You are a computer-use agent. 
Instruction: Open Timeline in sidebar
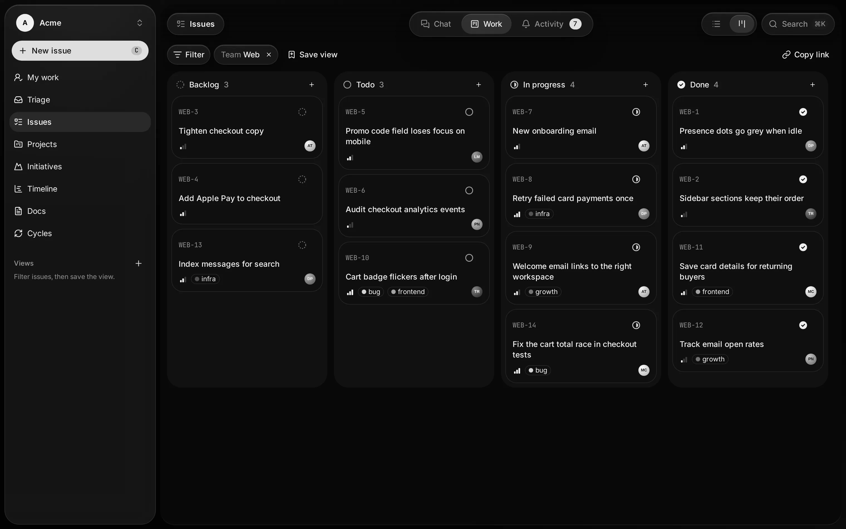[80, 188]
